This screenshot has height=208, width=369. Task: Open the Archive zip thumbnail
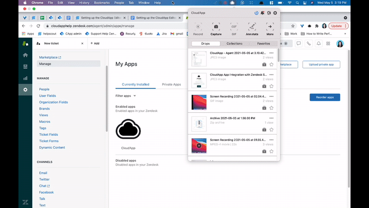pos(199,124)
